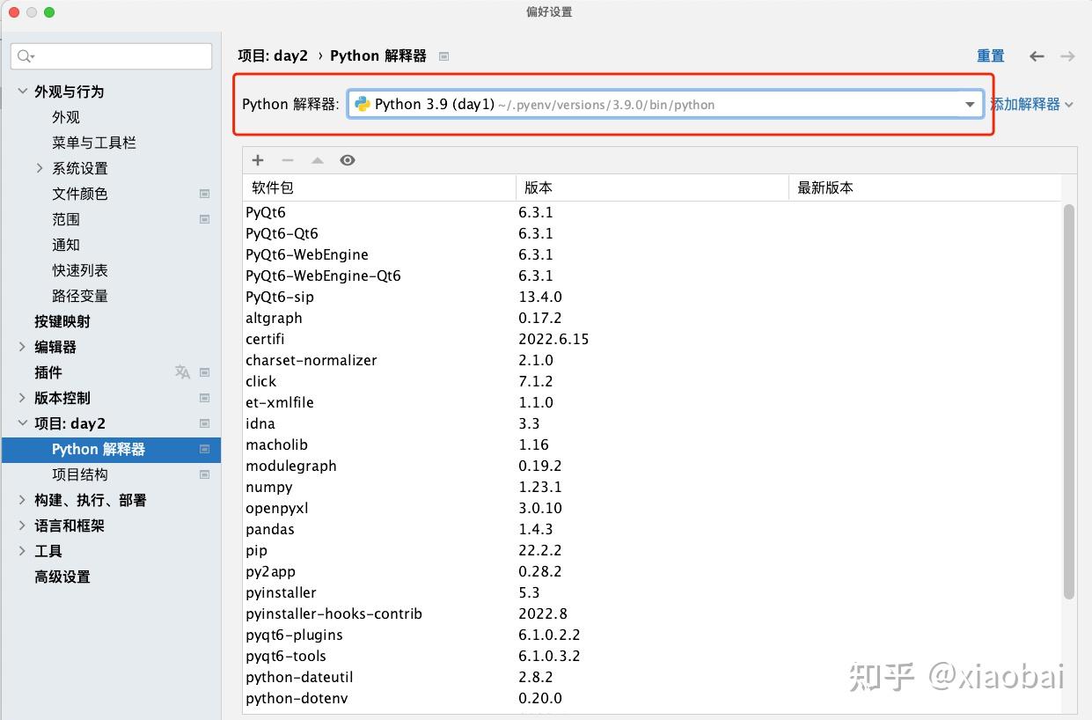This screenshot has height=720, width=1092.
Task: Open the Python interpreter dropdown
Action: 970,104
